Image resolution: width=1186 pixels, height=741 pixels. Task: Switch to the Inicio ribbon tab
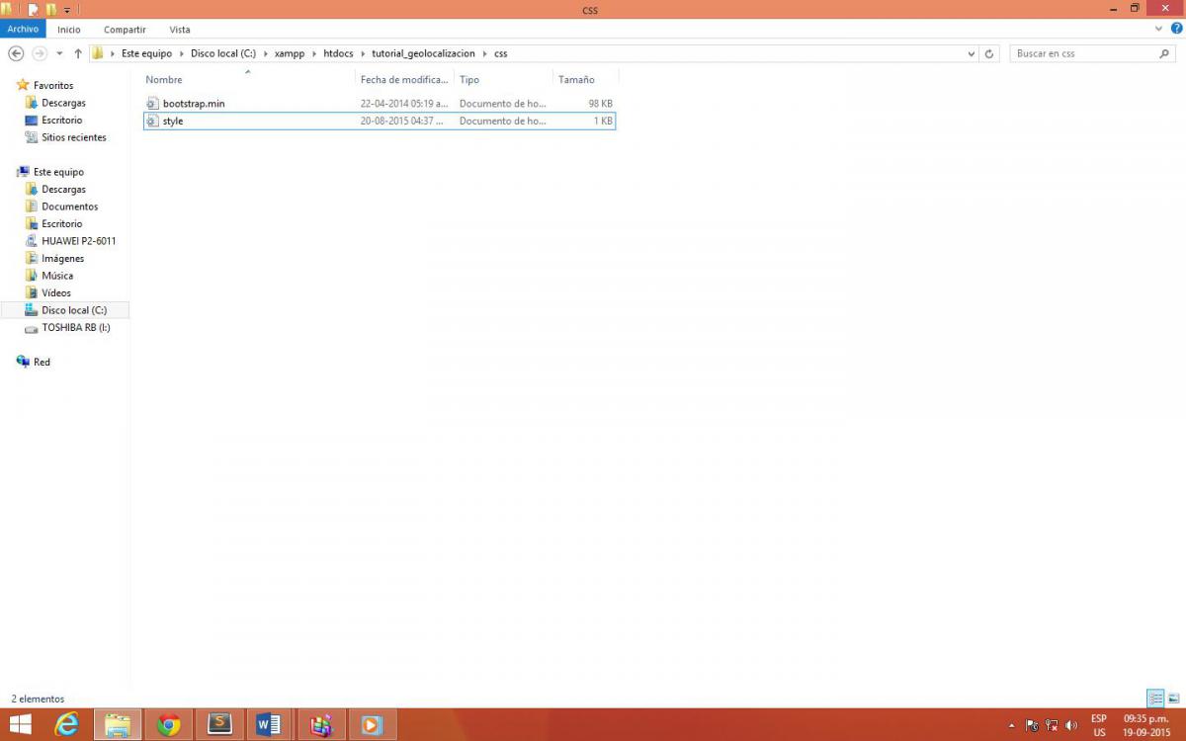click(69, 30)
